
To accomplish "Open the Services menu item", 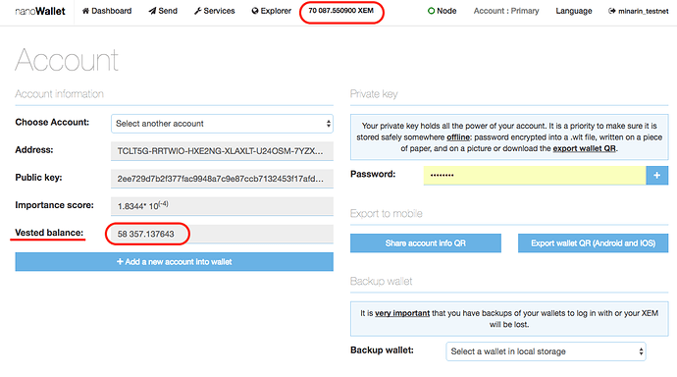I will [214, 11].
